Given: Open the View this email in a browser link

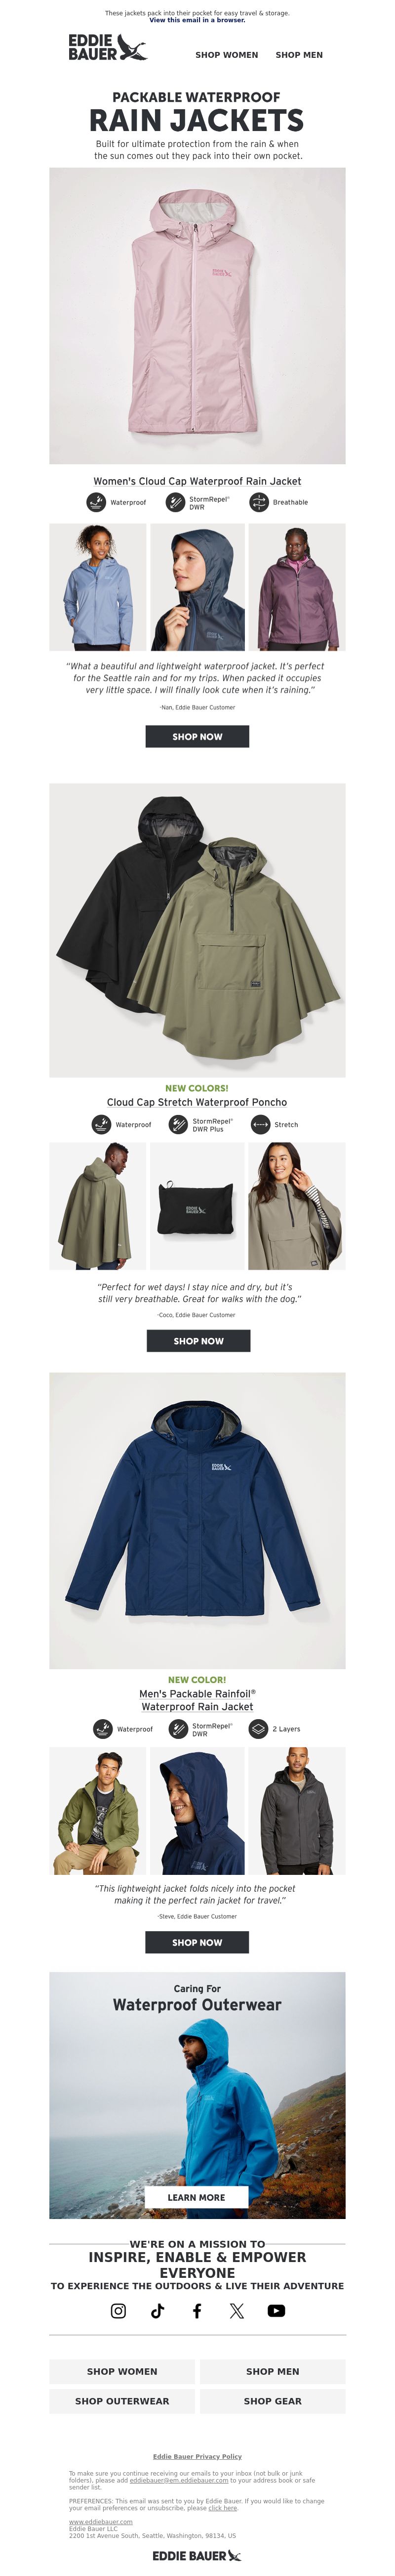Looking at the screenshot, I should coord(197,20).
